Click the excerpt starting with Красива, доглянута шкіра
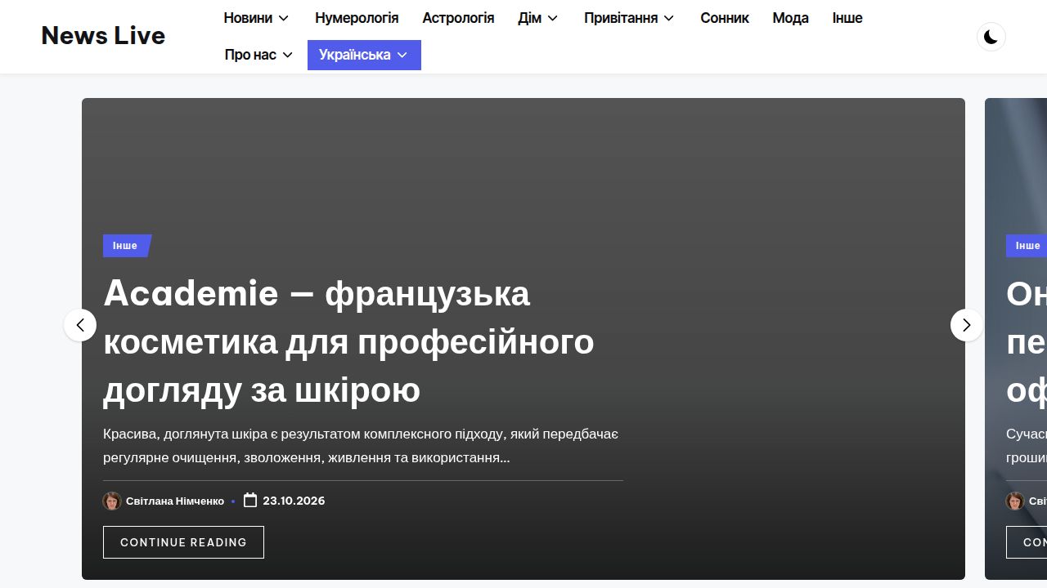 click(361, 446)
